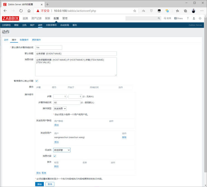Click the 消息内容 text area
Screen dimensions: 207x187
pyautogui.click(x=76, y=67)
